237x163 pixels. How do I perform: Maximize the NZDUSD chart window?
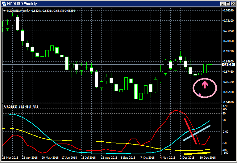(228, 4)
